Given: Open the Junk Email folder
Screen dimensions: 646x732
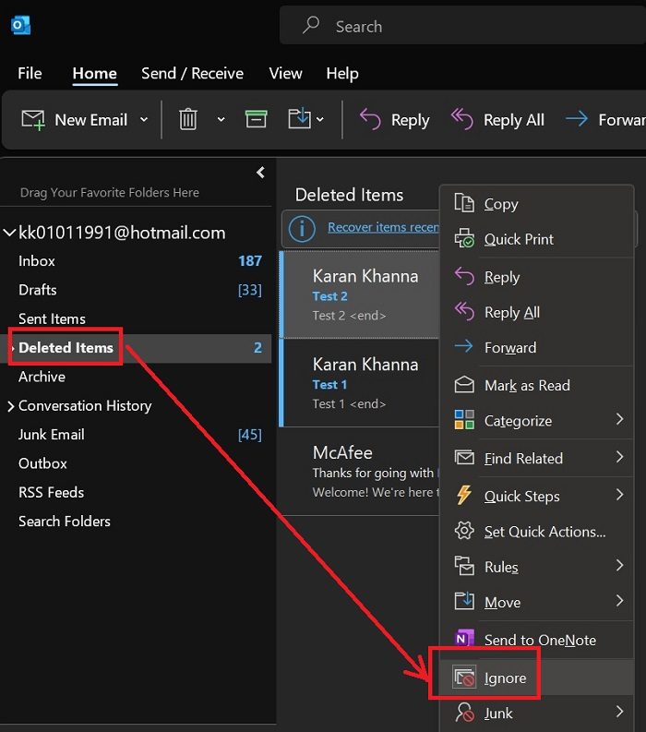Looking at the screenshot, I should click(52, 435).
